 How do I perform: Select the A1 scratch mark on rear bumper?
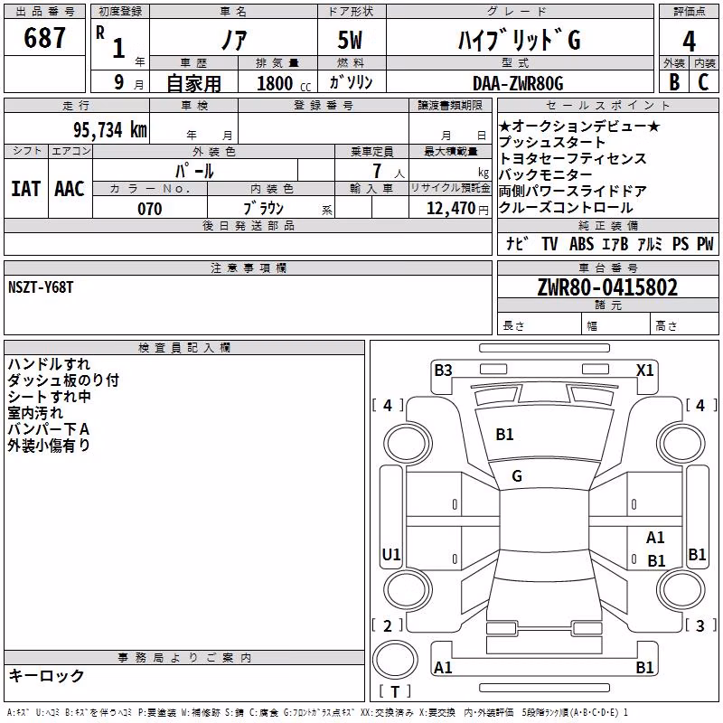443,668
